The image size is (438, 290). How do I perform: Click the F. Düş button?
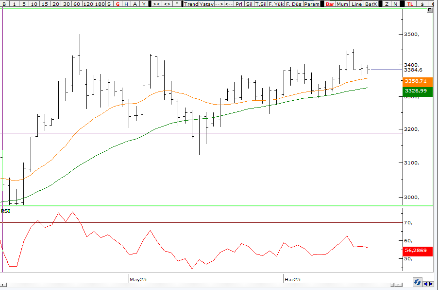pyautogui.click(x=294, y=4)
